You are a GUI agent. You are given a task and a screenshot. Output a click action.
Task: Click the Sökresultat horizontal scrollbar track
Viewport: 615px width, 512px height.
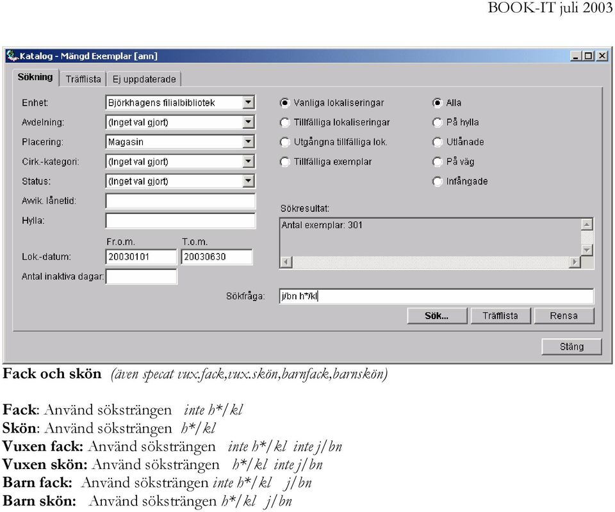[x=430, y=261]
